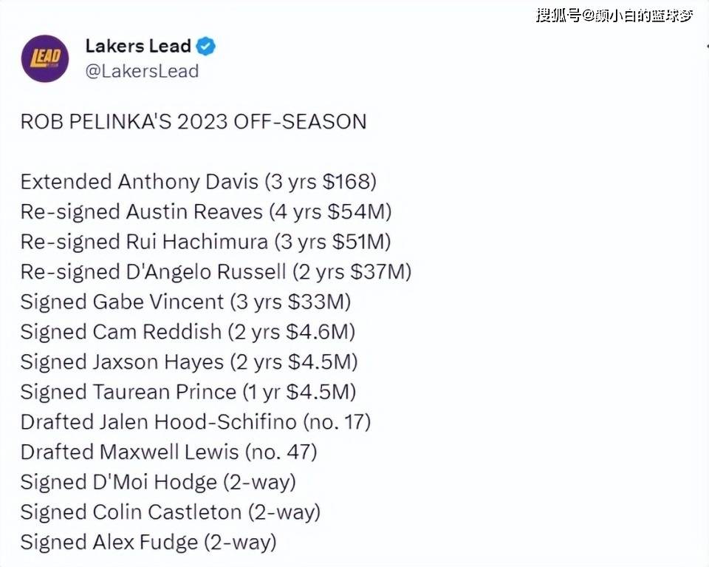Click the Sohu watermark text at top
Image resolution: width=709 pixels, height=567 pixels.
point(614,16)
